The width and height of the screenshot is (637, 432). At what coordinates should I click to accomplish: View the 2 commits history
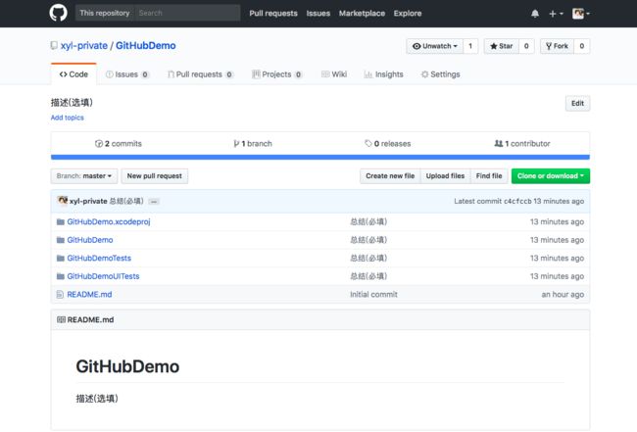pyautogui.click(x=119, y=143)
